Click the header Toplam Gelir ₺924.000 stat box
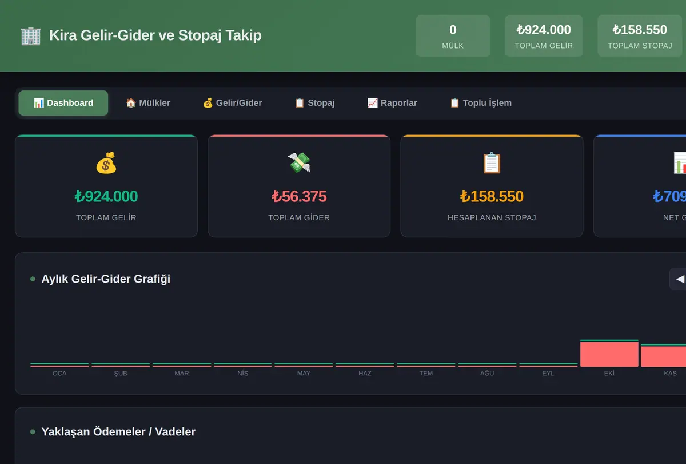Viewport: 686px width, 464px height. 544,36
